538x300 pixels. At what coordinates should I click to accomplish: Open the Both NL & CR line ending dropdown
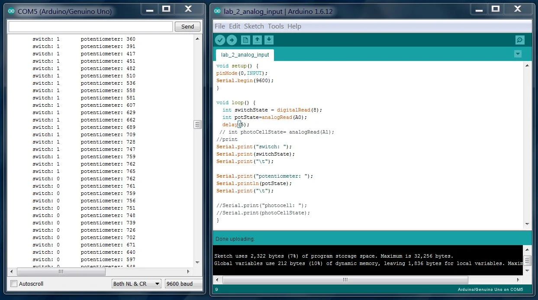(x=136, y=284)
